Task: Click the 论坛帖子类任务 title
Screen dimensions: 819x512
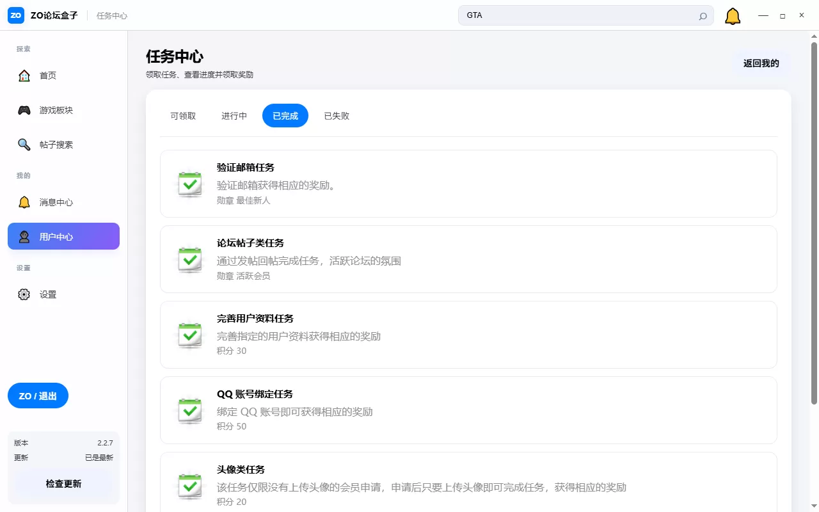Action: click(250, 243)
